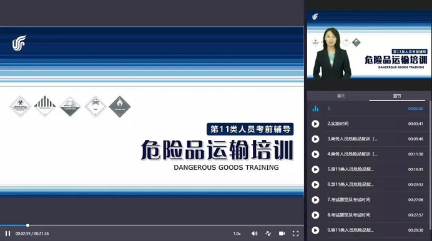The width and height of the screenshot is (432, 241).
Task: Select currently playing chapter 1 bars icon
Action: [x=315, y=109]
